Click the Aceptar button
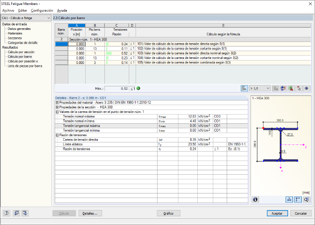This screenshot has width=315, height=225. 277,213
